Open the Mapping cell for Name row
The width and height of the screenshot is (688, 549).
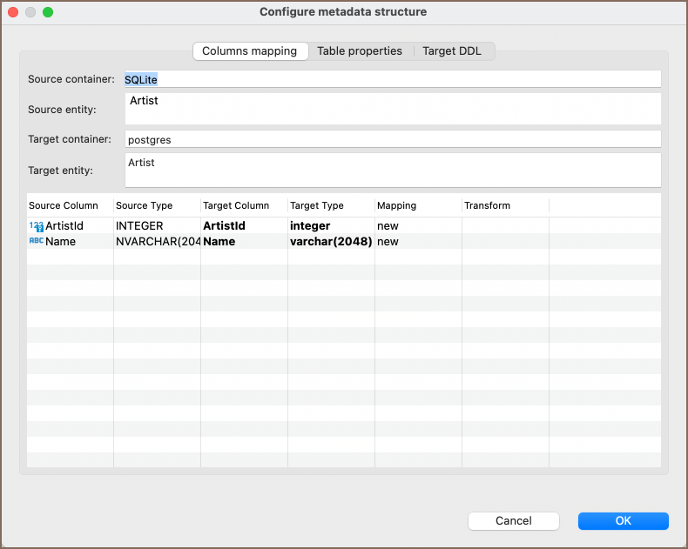[x=417, y=241]
